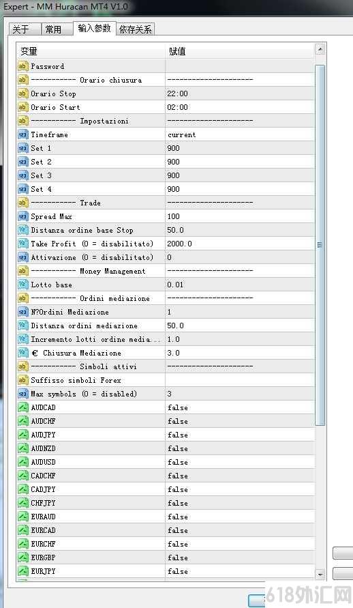The height and width of the screenshot is (608, 353).
Task: Click the Timeframe integer type icon
Action: [23, 134]
